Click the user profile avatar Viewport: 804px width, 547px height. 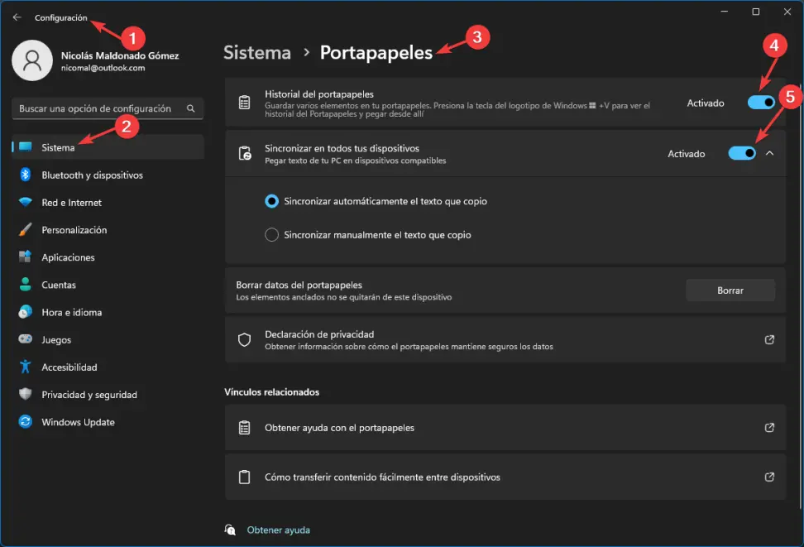coord(32,60)
